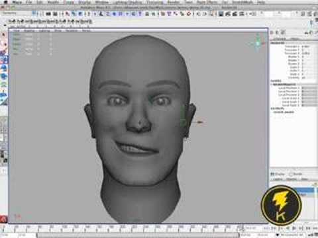Viewport: 318px width, 238px height.
Task: Open the Texturing menu
Action: 155,3
